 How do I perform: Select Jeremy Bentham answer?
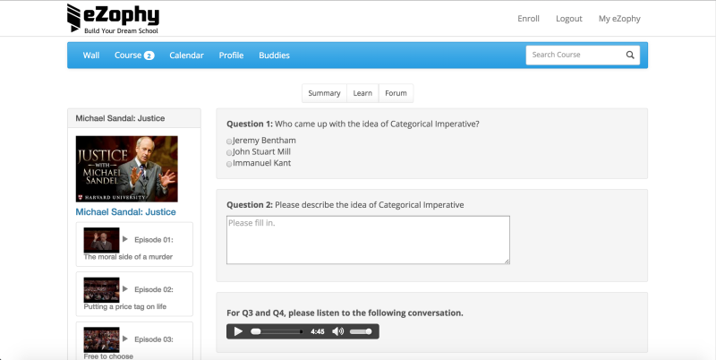(x=229, y=141)
